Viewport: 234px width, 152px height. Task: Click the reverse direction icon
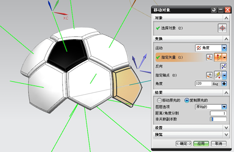tap(223, 66)
